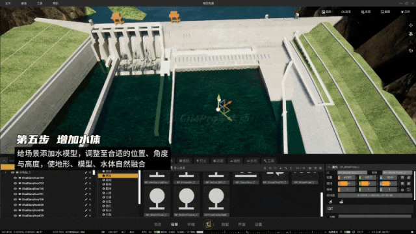This screenshot has height=234, width=416.
Task: Collapse the left panel with the top chevron
Action: [4, 161]
